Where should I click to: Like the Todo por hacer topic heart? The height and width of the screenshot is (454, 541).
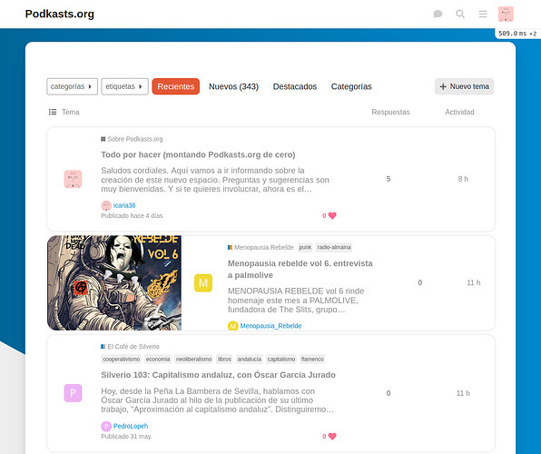(332, 216)
